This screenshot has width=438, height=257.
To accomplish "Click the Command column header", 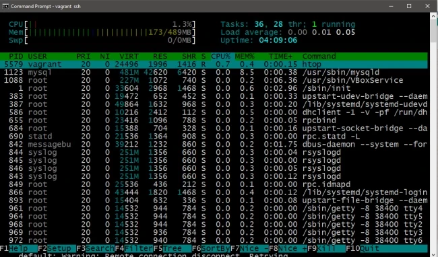I will [x=319, y=57].
